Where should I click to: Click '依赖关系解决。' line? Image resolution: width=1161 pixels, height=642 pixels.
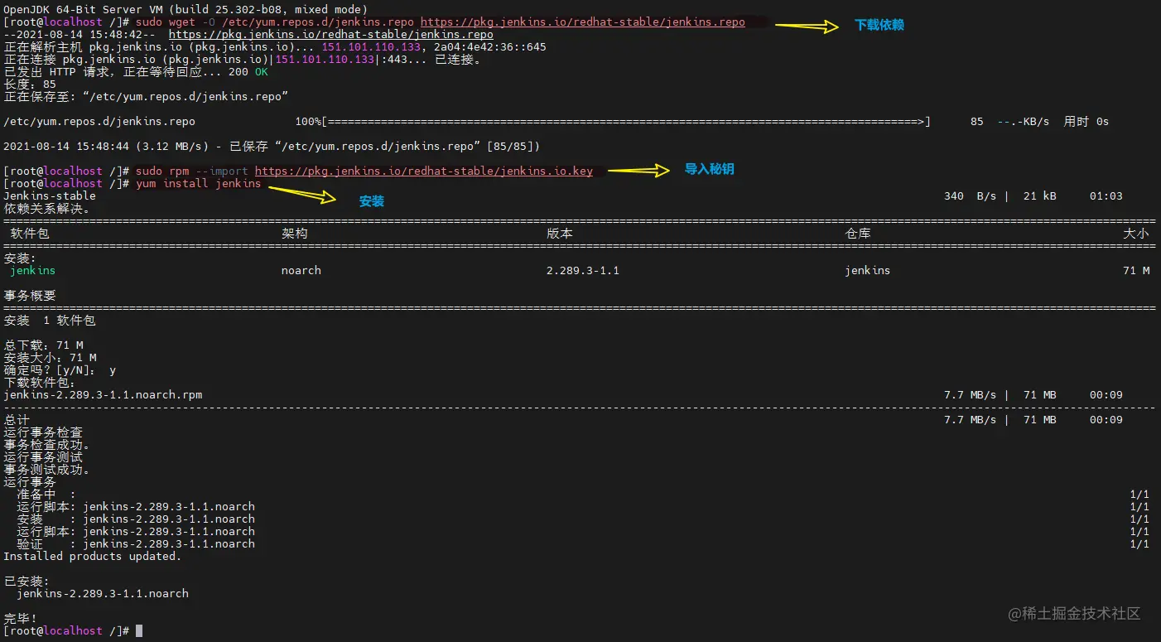point(46,209)
